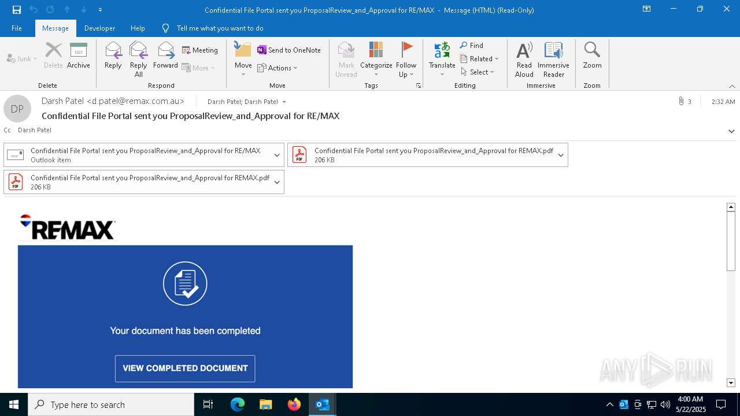Click the message scrollbar up arrow
Viewport: 740px width, 416px height.
[731, 207]
